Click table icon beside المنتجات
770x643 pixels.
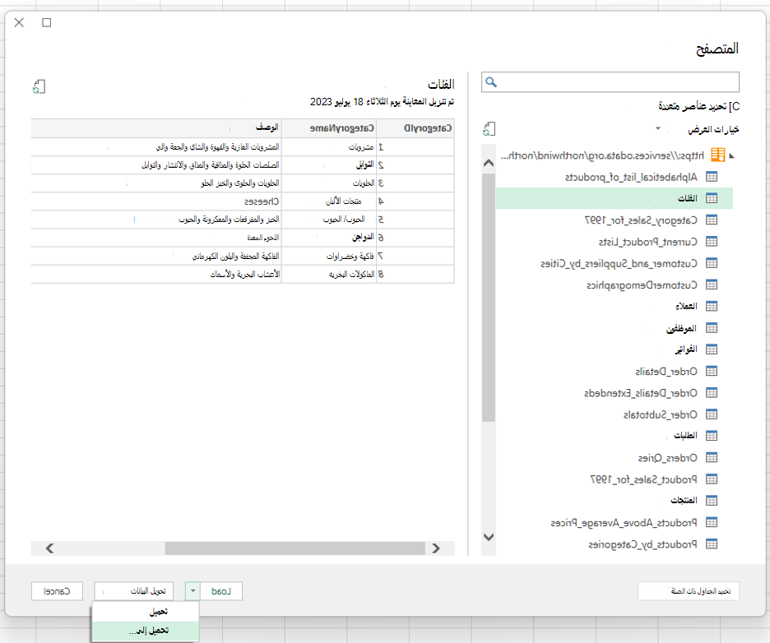point(712,501)
